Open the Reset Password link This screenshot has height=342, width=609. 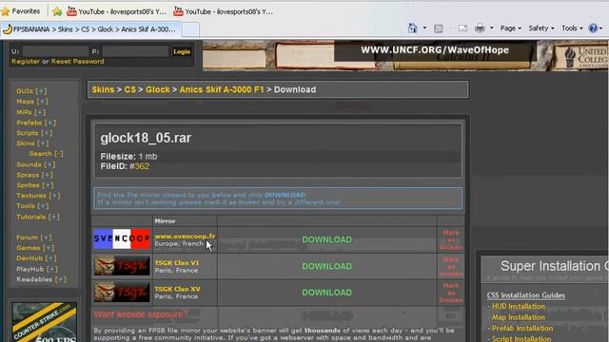77,61
